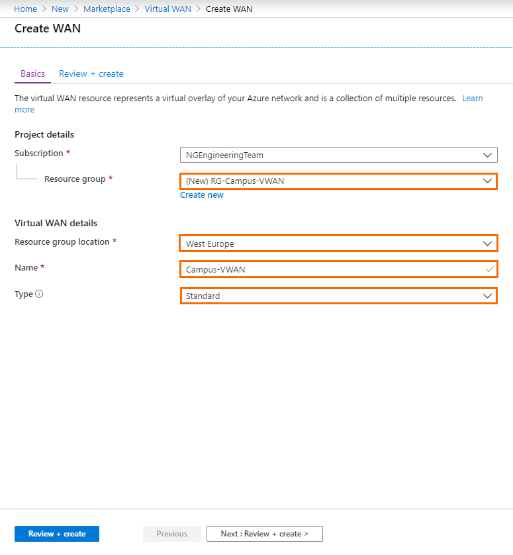The width and height of the screenshot is (513, 555).
Task: Click the blue Review + create button
Action: tap(57, 534)
